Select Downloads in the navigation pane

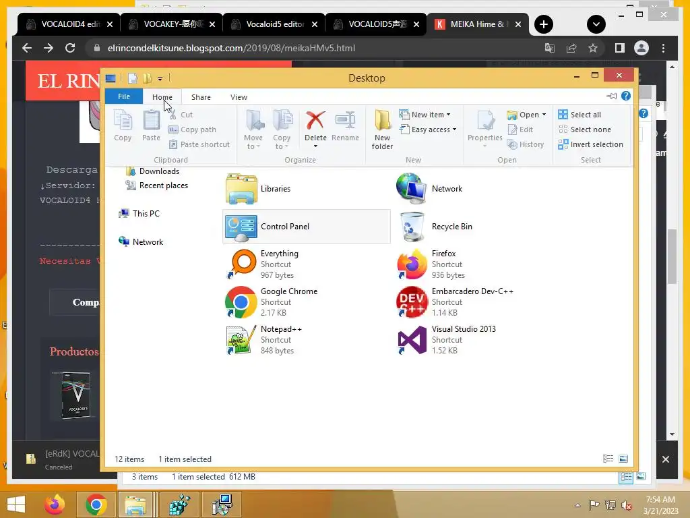tap(153, 171)
